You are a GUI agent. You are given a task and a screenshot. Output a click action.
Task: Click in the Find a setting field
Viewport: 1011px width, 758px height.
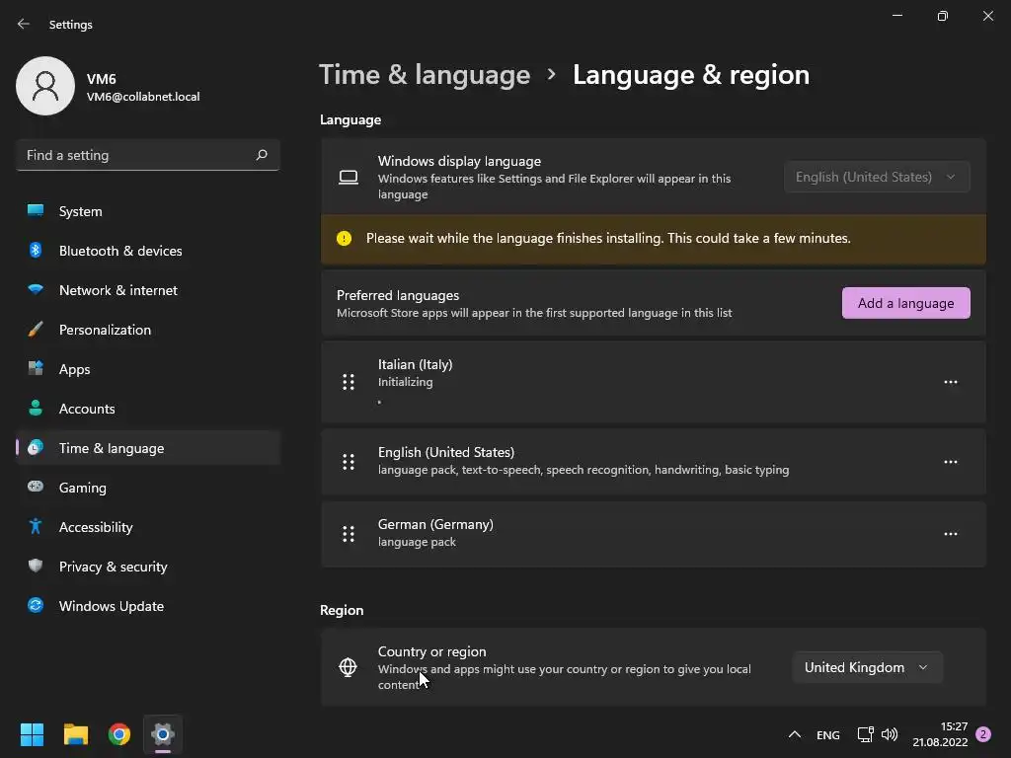tap(148, 155)
